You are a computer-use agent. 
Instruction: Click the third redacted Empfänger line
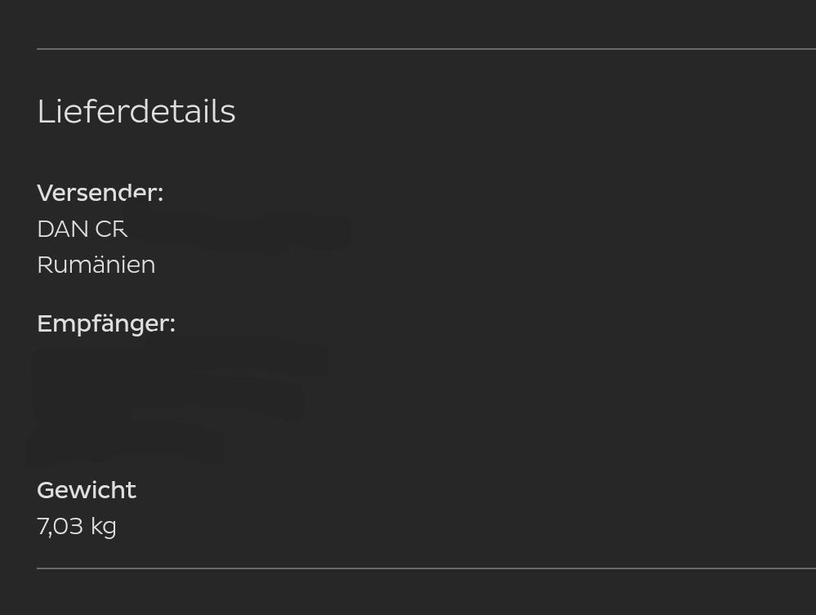pyautogui.click(x=127, y=443)
